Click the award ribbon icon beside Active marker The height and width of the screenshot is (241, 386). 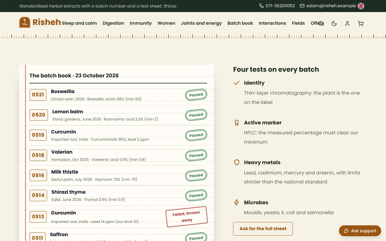(x=237, y=123)
